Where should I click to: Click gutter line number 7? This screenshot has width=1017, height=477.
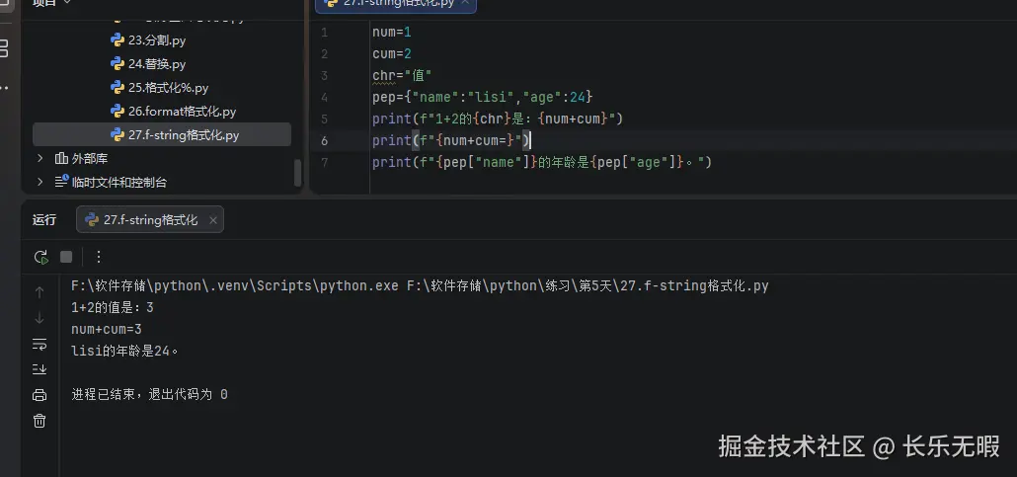coord(324,162)
